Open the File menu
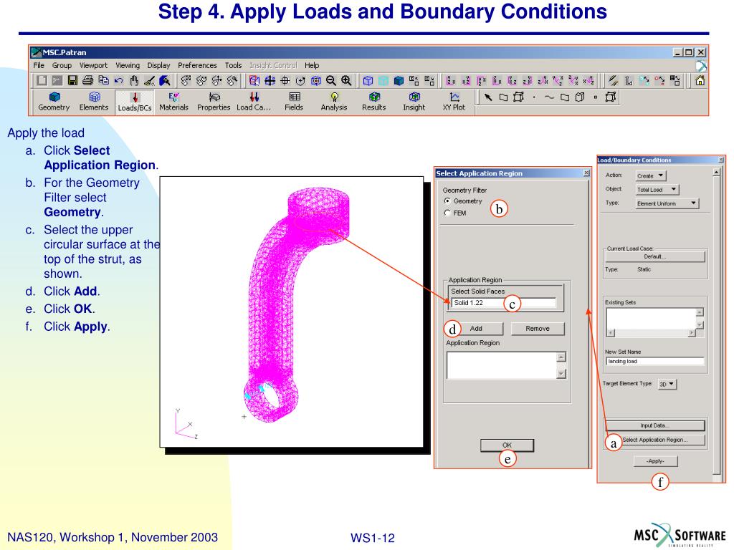Image resolution: width=734 pixels, height=550 pixels. click(x=39, y=65)
